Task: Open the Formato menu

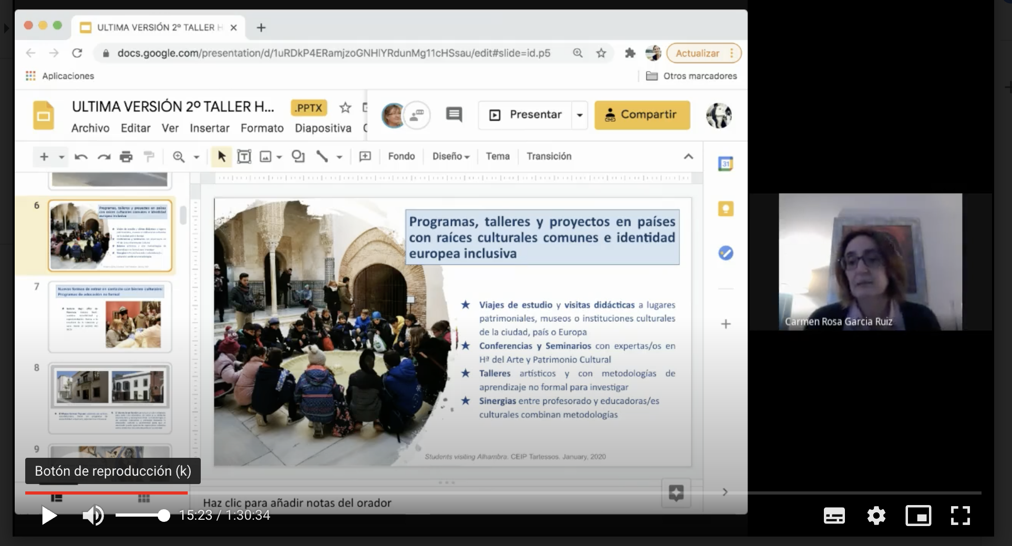Action: click(262, 128)
